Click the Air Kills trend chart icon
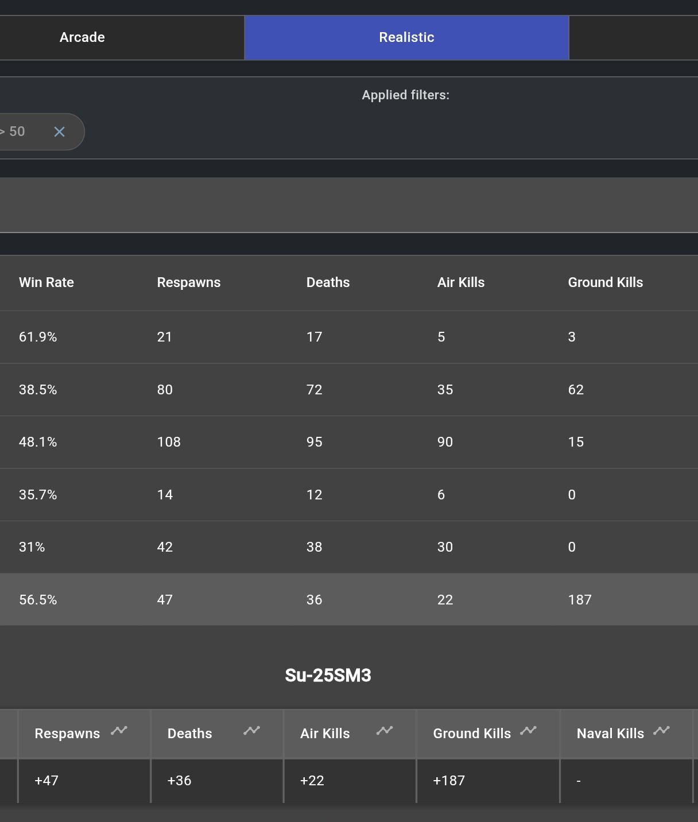 (x=384, y=731)
